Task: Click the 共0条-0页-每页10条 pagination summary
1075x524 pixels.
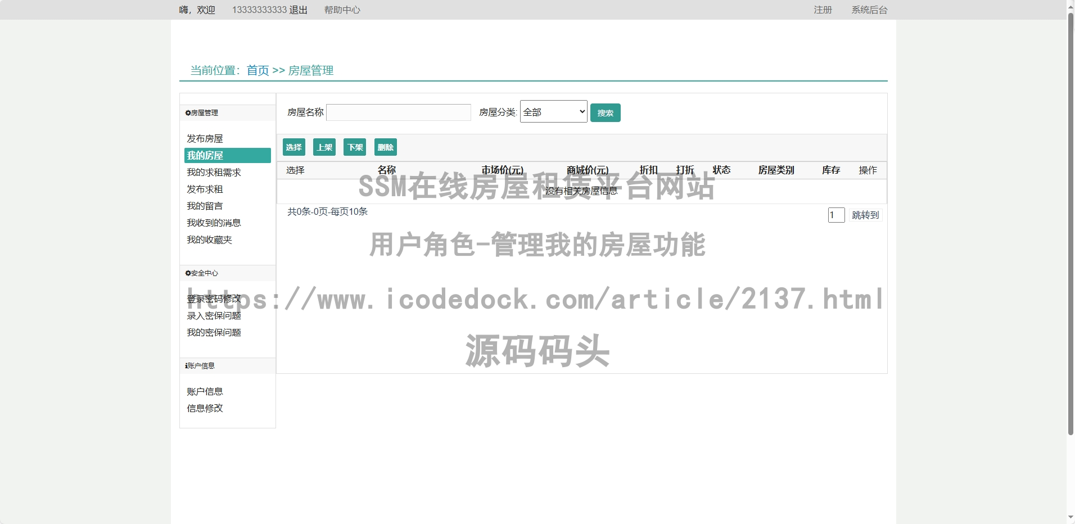Action: pyautogui.click(x=327, y=211)
